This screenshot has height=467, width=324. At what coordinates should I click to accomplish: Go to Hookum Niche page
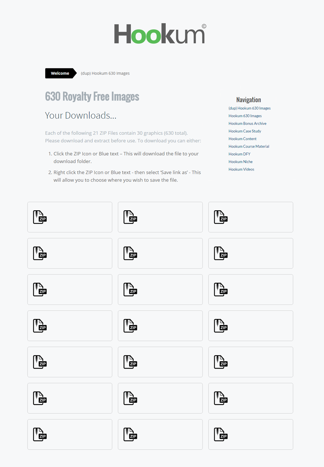pos(240,162)
